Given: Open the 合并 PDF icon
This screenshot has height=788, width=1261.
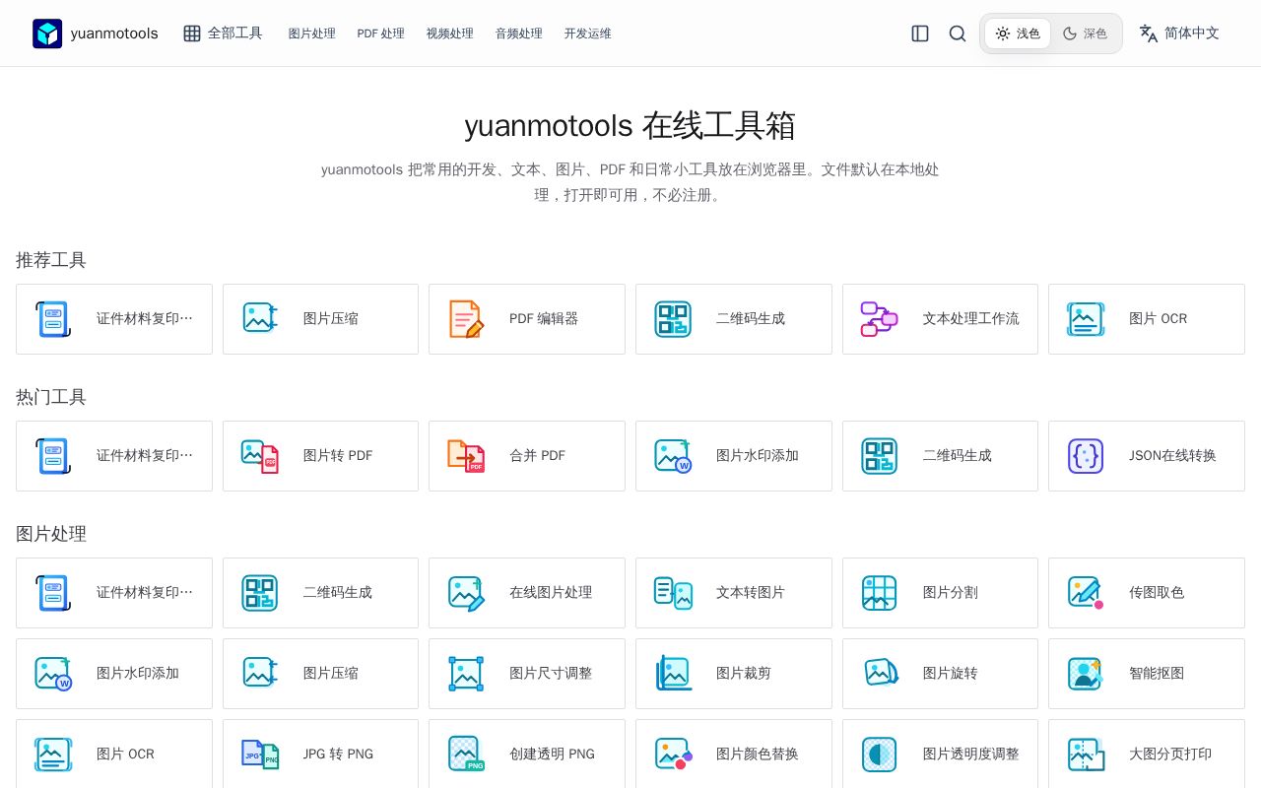Looking at the screenshot, I should pos(466,456).
